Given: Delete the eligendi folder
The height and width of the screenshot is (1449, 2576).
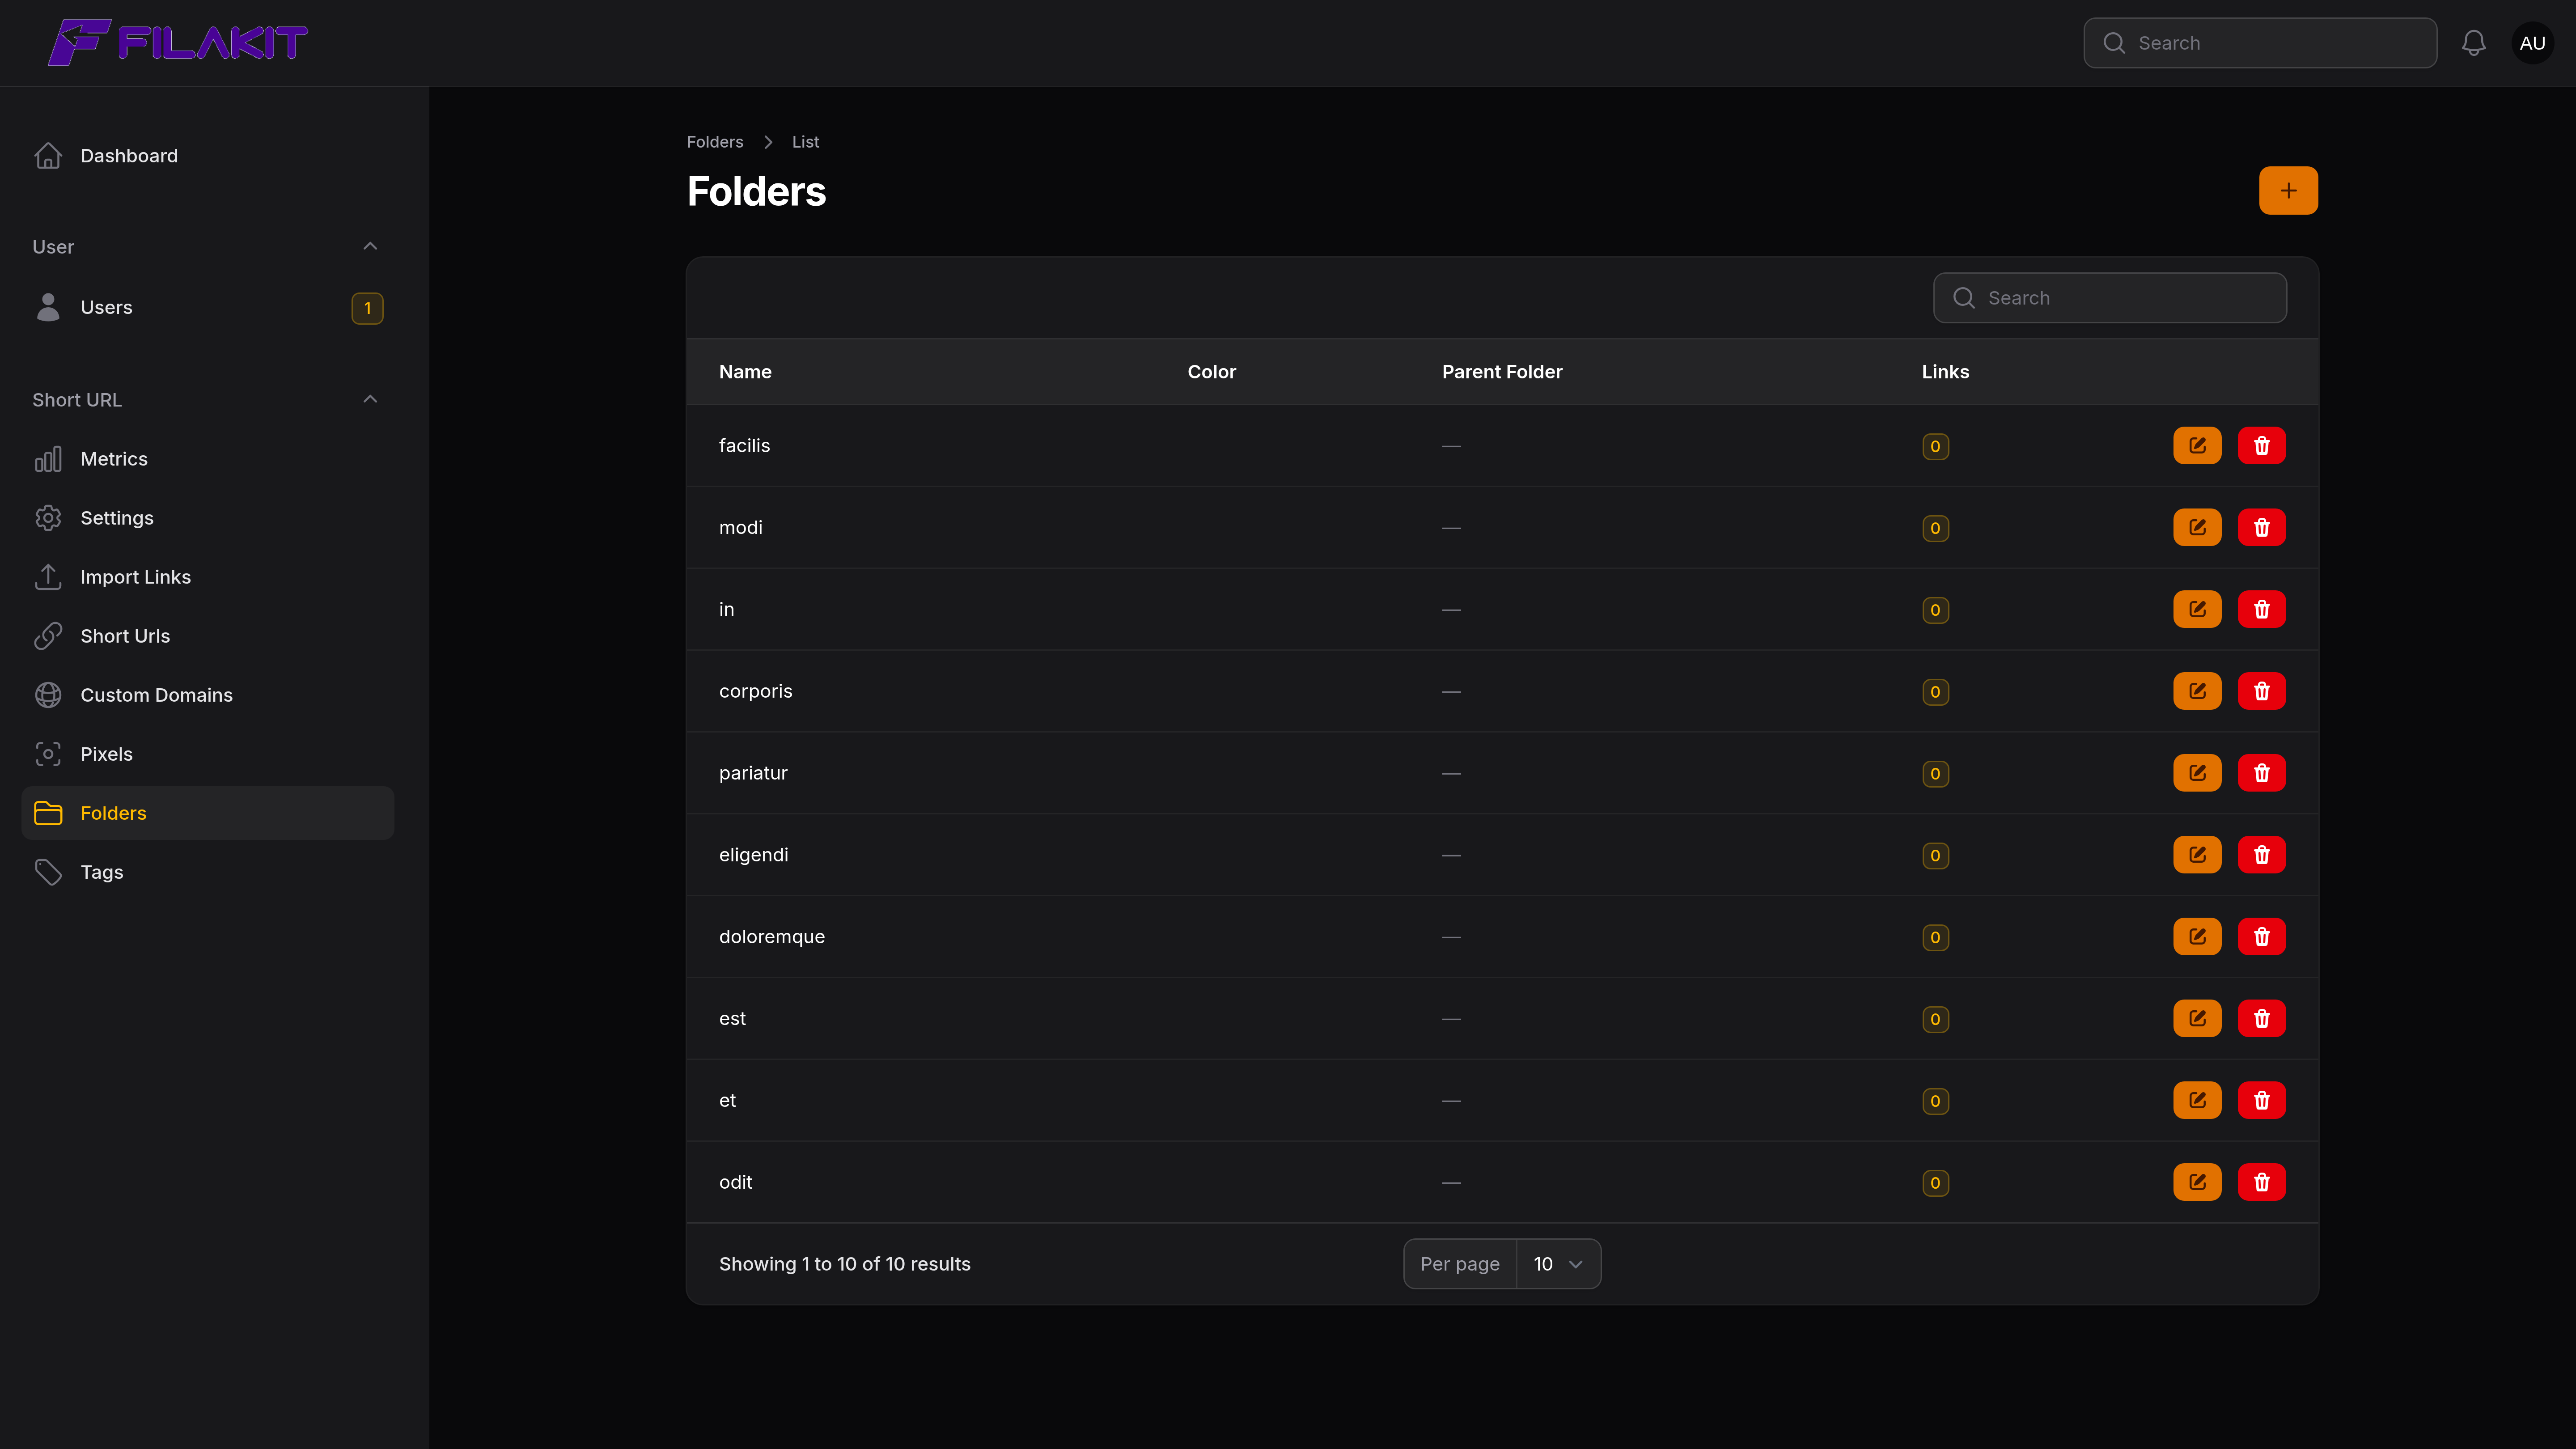Looking at the screenshot, I should 2261,855.
